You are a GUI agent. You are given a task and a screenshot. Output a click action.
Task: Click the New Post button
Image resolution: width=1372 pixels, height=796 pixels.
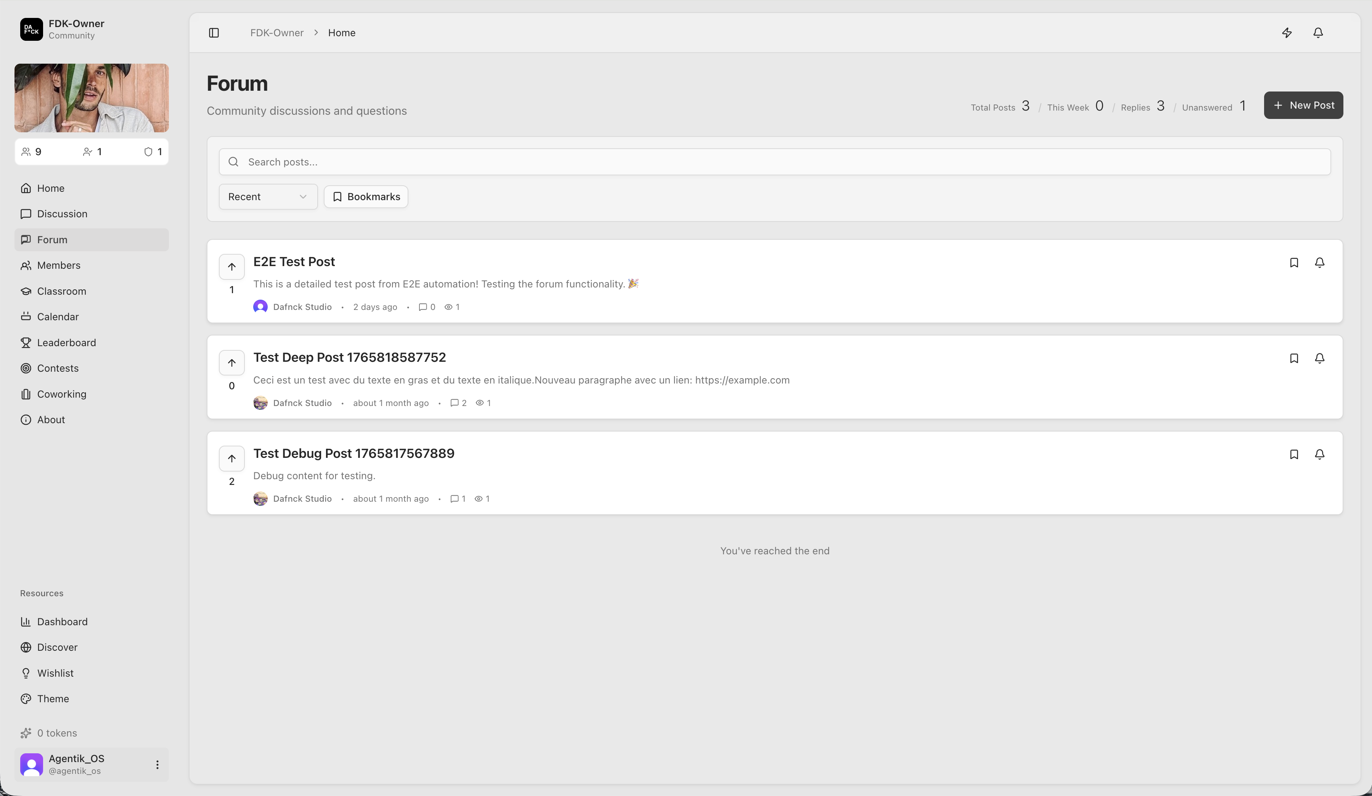coord(1303,105)
